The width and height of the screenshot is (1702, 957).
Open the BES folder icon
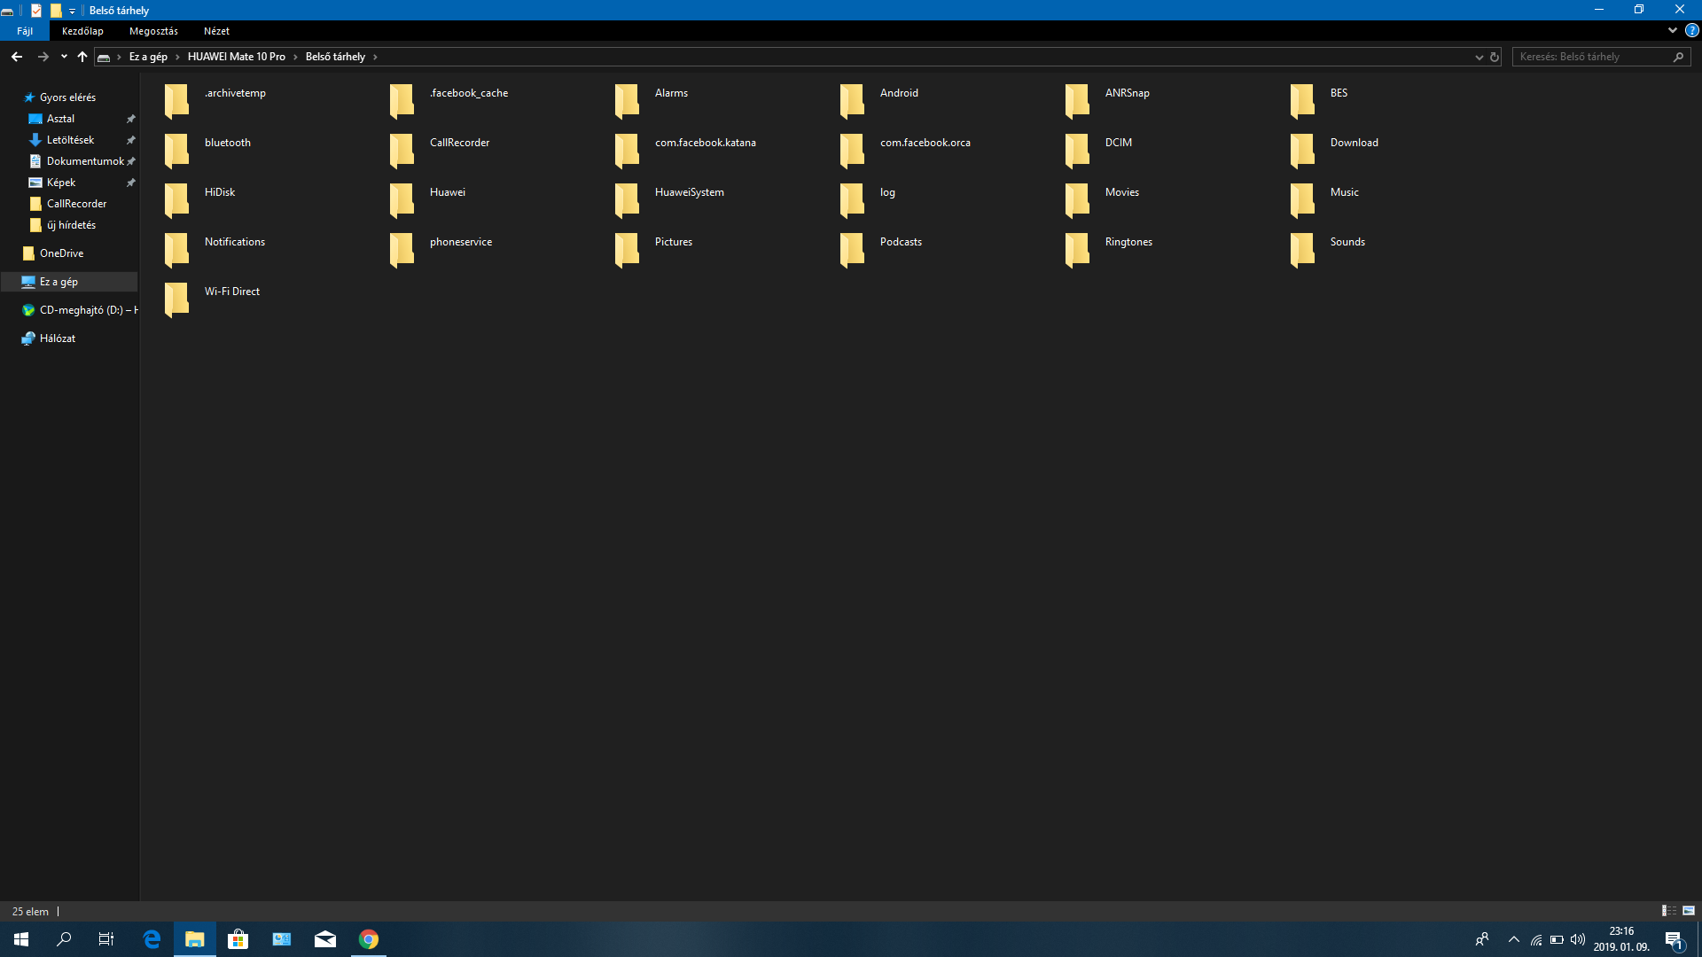point(1302,101)
